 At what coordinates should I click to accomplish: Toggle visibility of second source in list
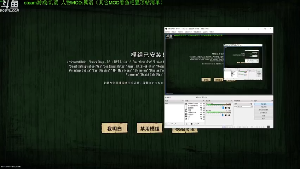[201, 106]
